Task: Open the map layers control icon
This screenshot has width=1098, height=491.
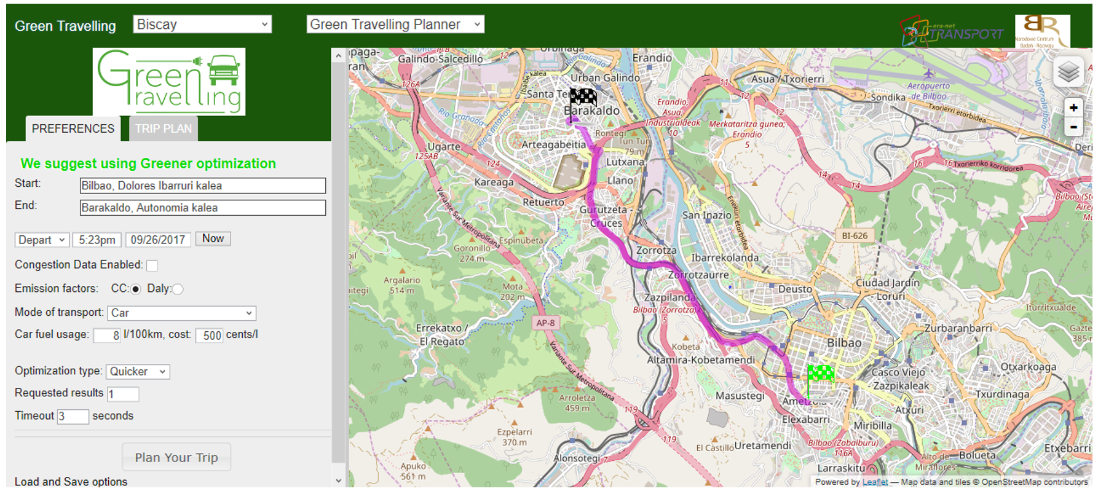Action: click(1069, 72)
